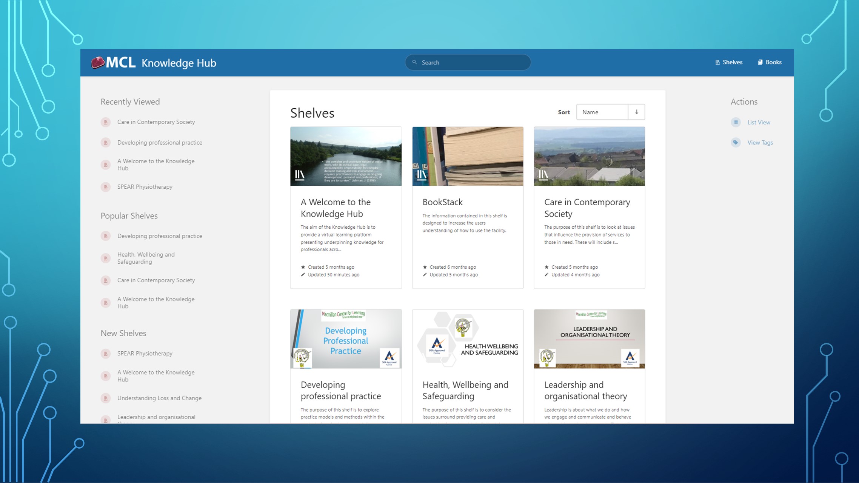The height and width of the screenshot is (483, 859).
Task: Open the View Tags link
Action: [760, 143]
